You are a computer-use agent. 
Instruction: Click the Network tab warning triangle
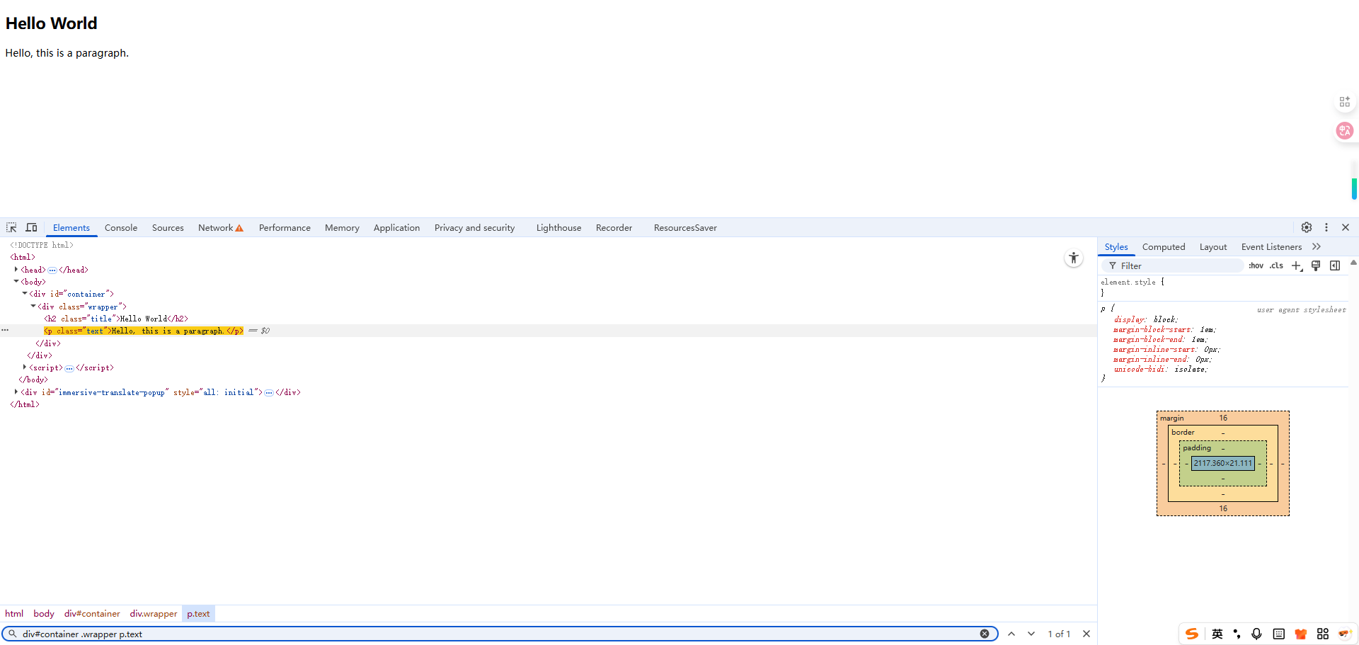click(x=239, y=228)
